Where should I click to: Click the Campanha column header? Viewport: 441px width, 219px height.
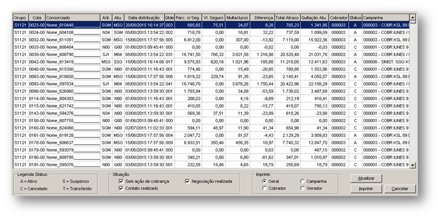pyautogui.click(x=385, y=18)
